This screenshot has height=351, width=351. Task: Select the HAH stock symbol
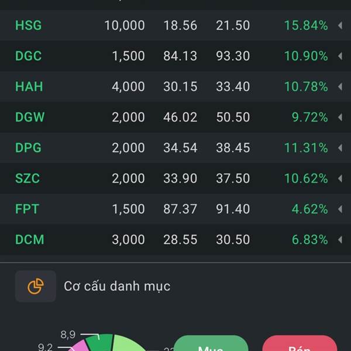[29, 87]
